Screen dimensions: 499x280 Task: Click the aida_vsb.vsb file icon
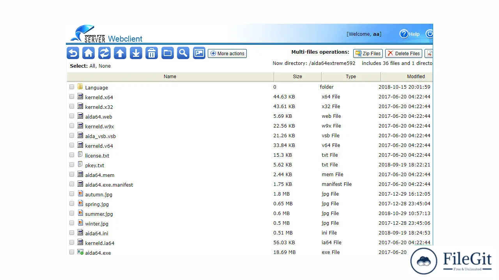click(x=80, y=135)
